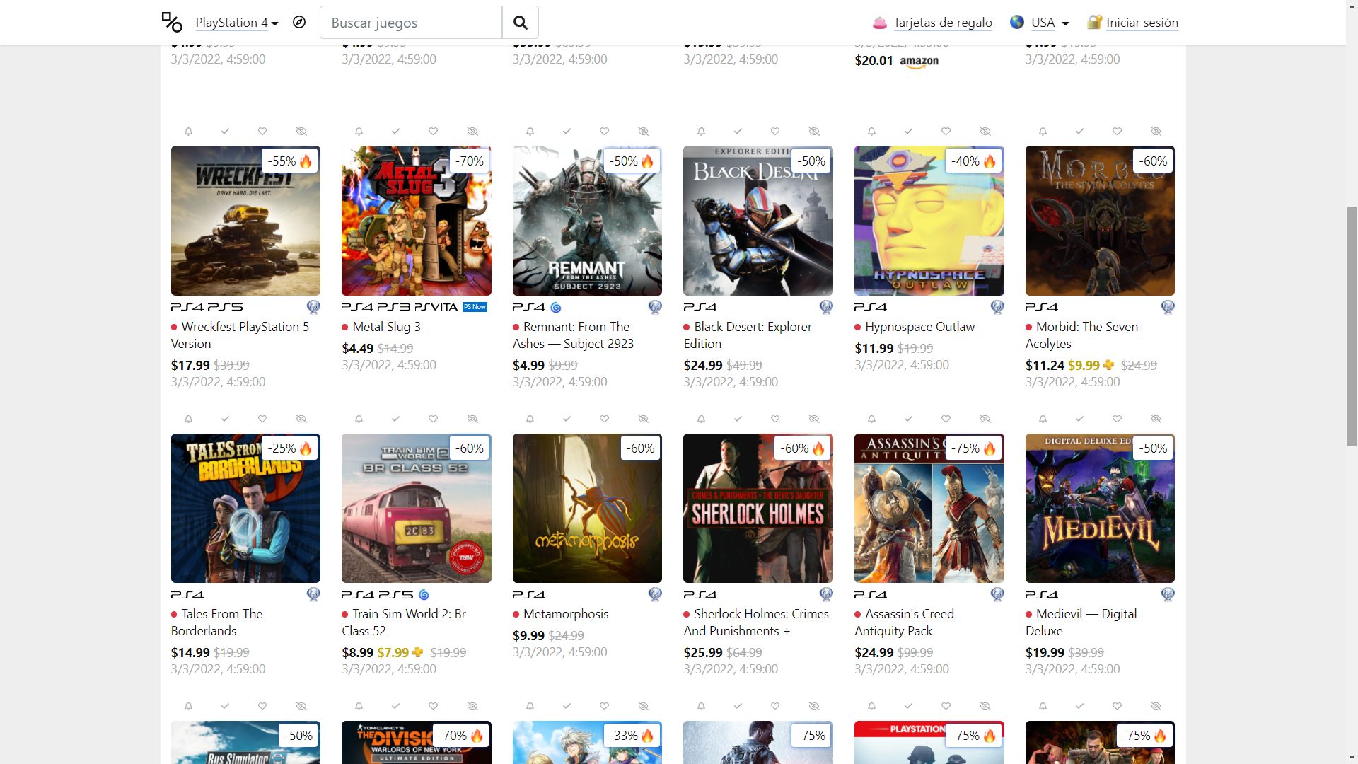Image resolution: width=1358 pixels, height=764 pixels.
Task: Click heart wishlist icon above Metal Slug 3
Action: [x=433, y=132]
